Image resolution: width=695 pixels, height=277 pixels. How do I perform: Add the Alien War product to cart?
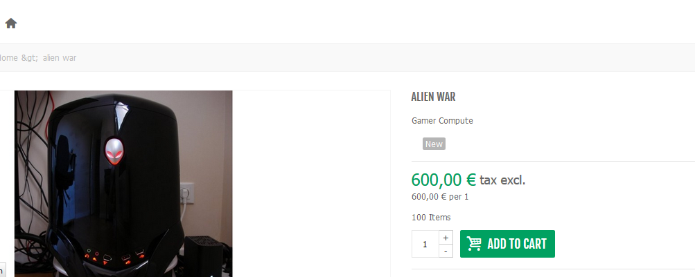click(x=507, y=244)
